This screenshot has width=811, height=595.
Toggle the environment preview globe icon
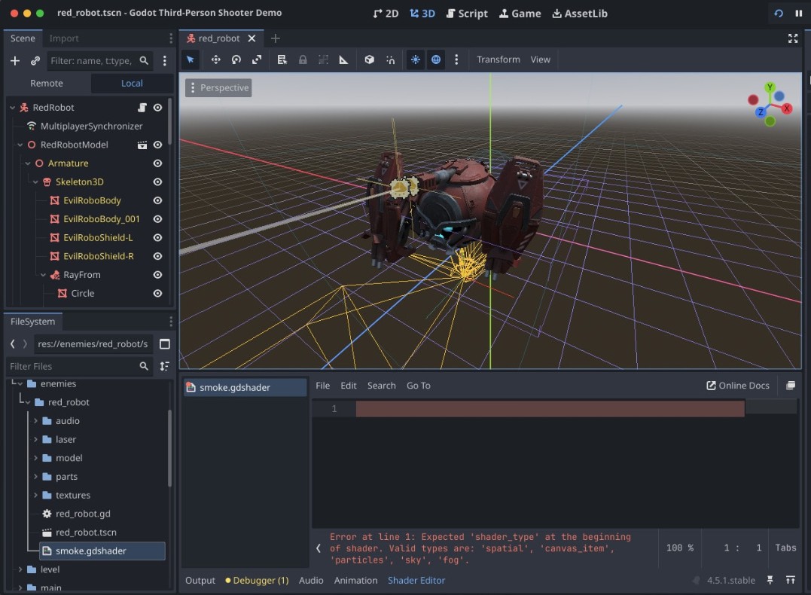point(436,59)
